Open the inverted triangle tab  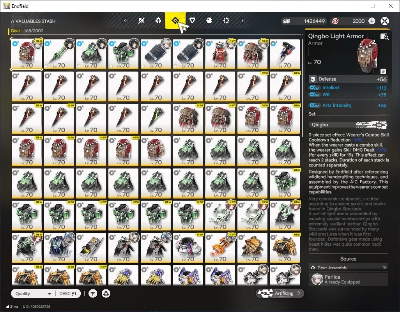tap(192, 21)
